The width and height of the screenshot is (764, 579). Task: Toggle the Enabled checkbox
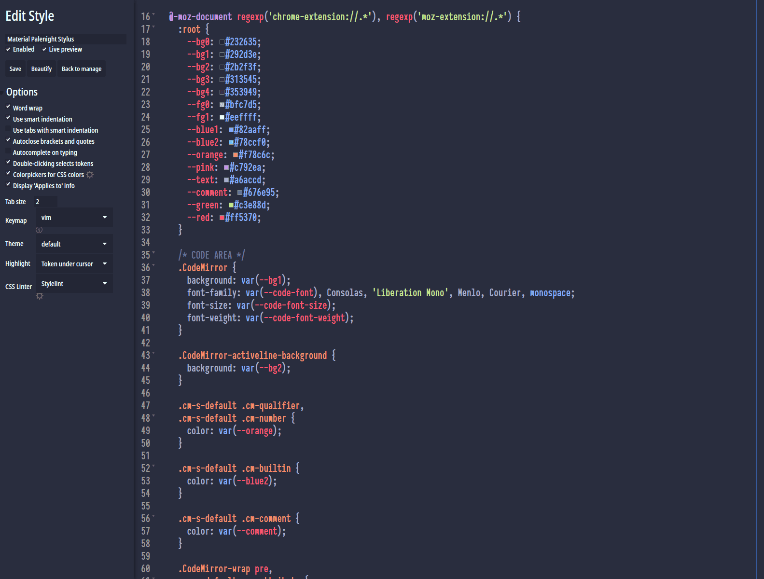[x=8, y=49]
